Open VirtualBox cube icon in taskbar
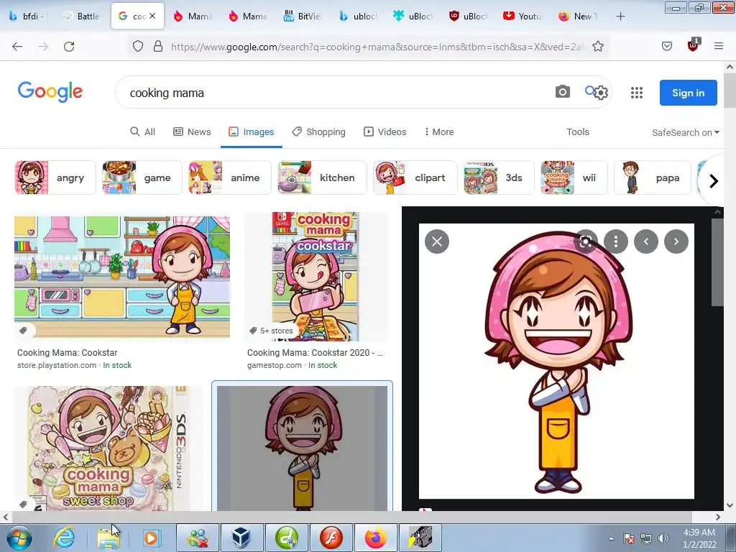 241,538
